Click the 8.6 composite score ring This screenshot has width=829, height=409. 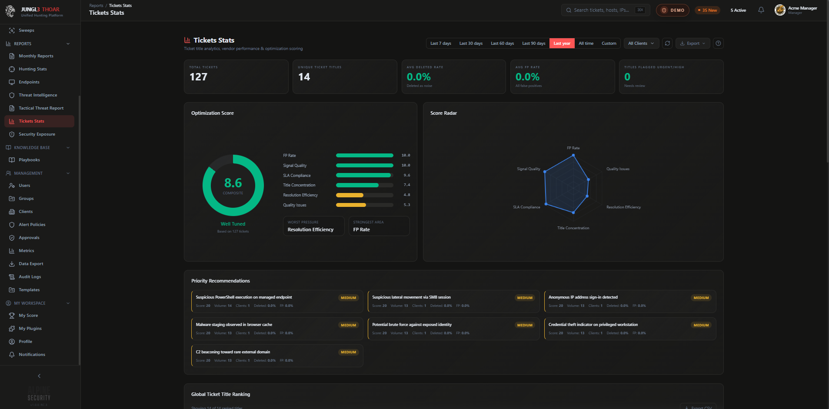pyautogui.click(x=233, y=185)
